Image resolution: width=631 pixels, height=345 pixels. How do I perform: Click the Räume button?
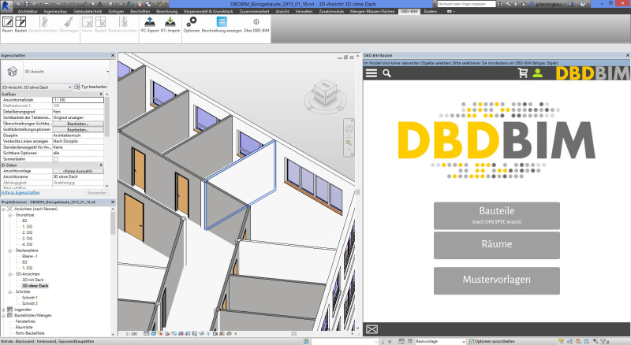[x=497, y=245]
